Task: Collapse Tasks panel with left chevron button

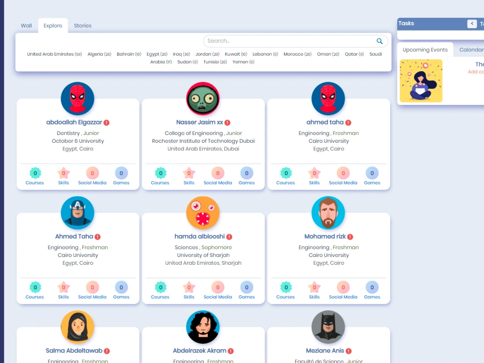Action: tap(471, 23)
